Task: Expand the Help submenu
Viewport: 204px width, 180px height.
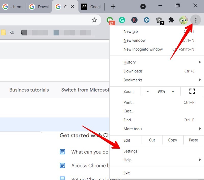Action: coord(127,160)
